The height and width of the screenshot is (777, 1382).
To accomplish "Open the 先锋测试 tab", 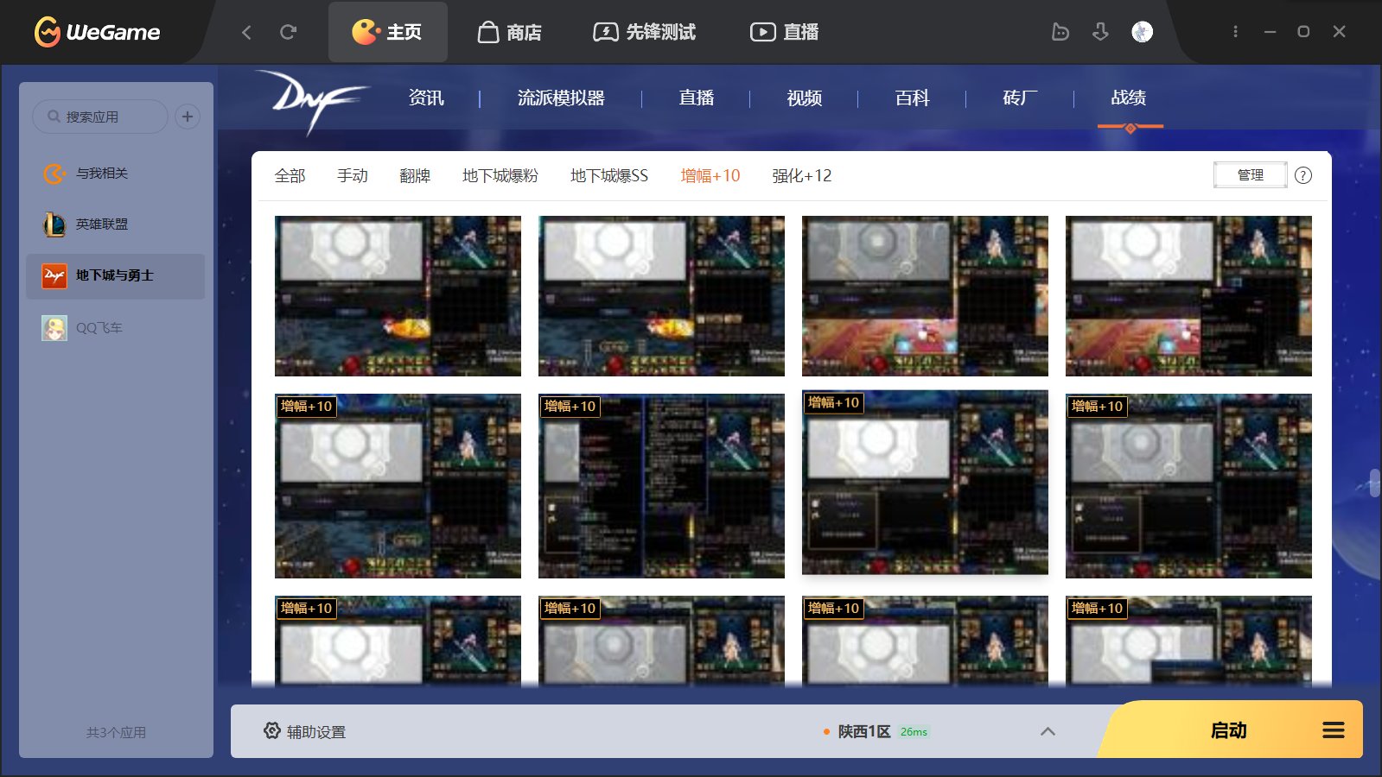I will [644, 32].
